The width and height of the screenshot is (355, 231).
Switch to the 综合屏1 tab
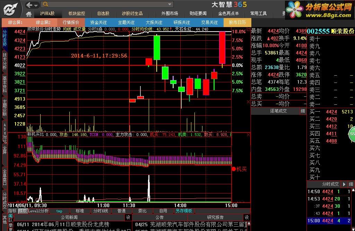pyautogui.click(x=15, y=23)
